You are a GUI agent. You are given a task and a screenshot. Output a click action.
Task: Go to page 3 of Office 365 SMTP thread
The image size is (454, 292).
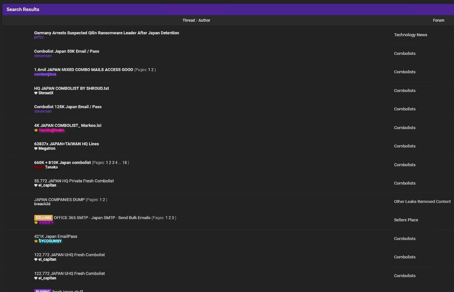173,218
